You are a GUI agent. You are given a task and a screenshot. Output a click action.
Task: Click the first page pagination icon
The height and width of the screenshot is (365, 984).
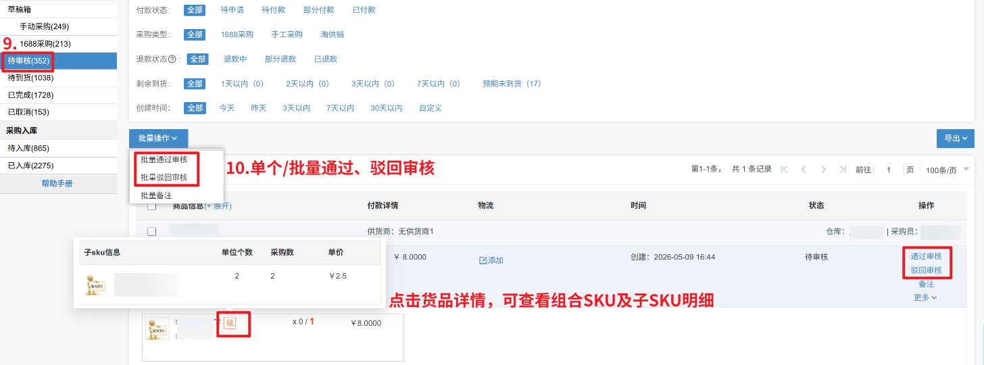[784, 170]
